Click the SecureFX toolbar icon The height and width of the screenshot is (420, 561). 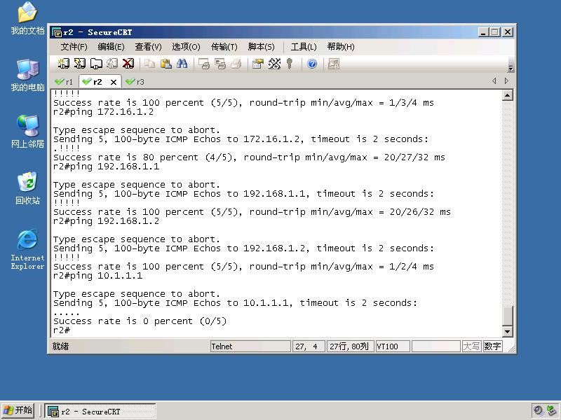334,64
